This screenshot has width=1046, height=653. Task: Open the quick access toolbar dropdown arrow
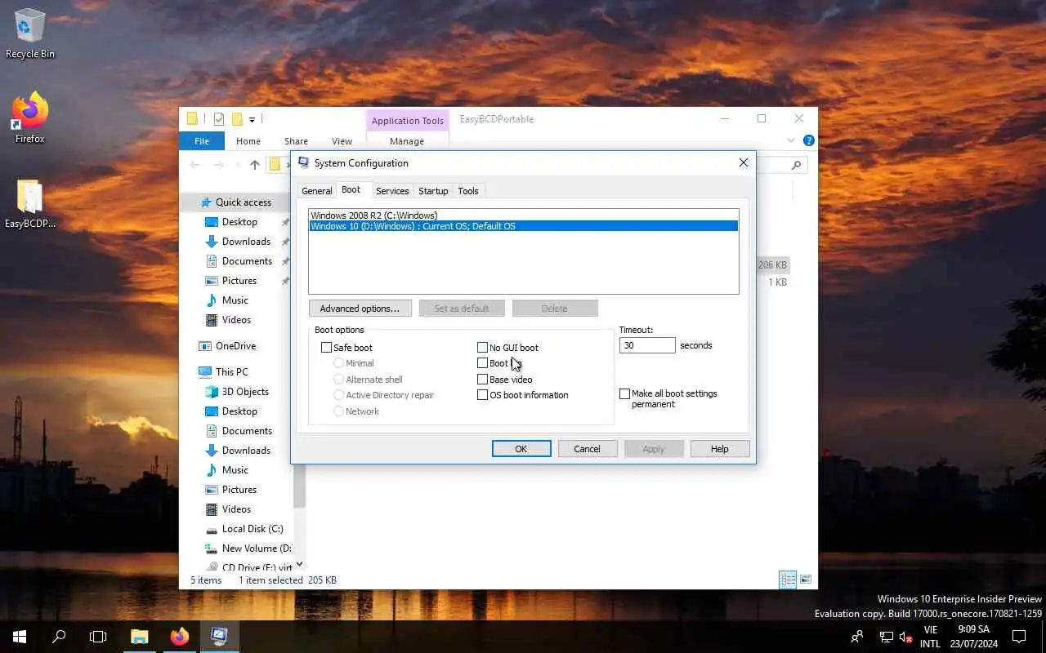point(252,120)
